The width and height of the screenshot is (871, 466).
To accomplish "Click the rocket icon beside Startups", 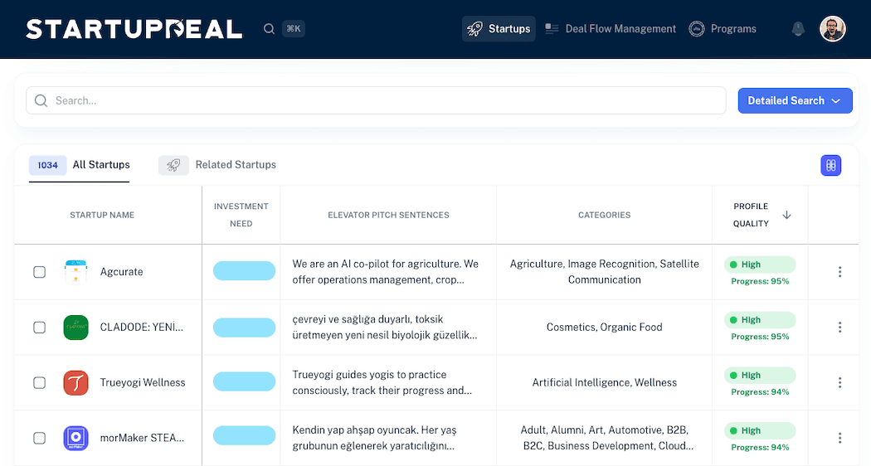I will 475,29.
